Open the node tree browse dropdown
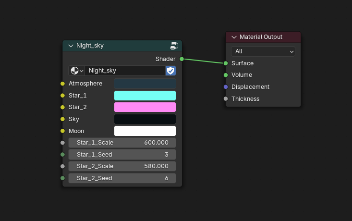 pos(76,71)
